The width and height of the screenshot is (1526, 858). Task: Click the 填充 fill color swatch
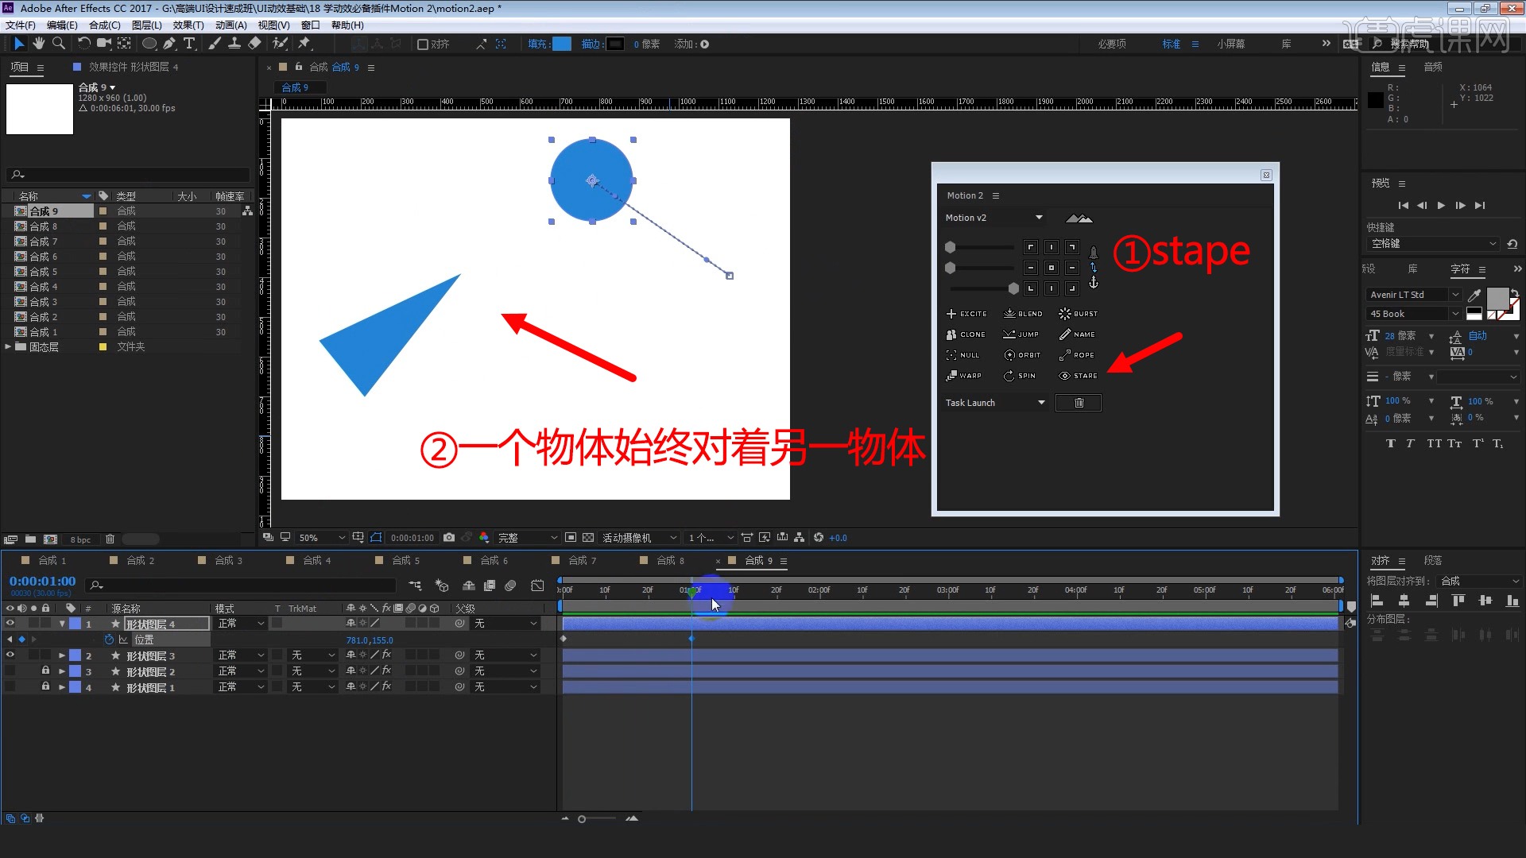click(x=561, y=44)
